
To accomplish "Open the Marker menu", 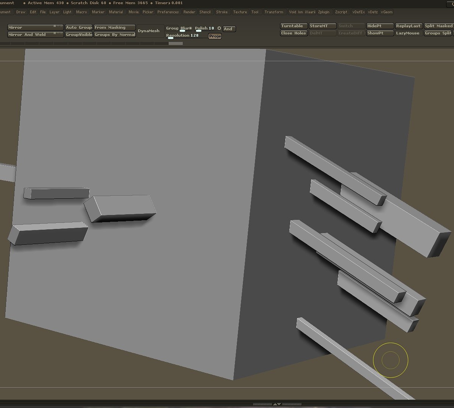I will click(98, 12).
